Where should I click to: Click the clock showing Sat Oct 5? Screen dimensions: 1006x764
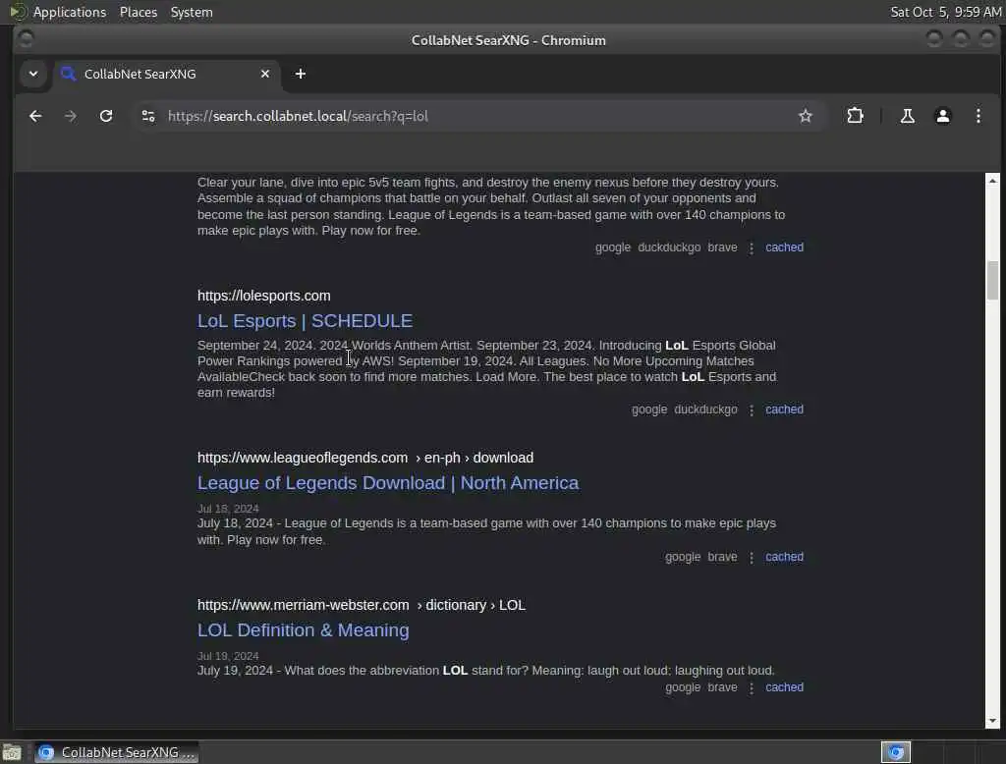click(x=946, y=12)
